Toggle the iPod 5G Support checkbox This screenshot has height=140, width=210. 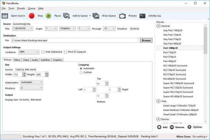(66, 52)
